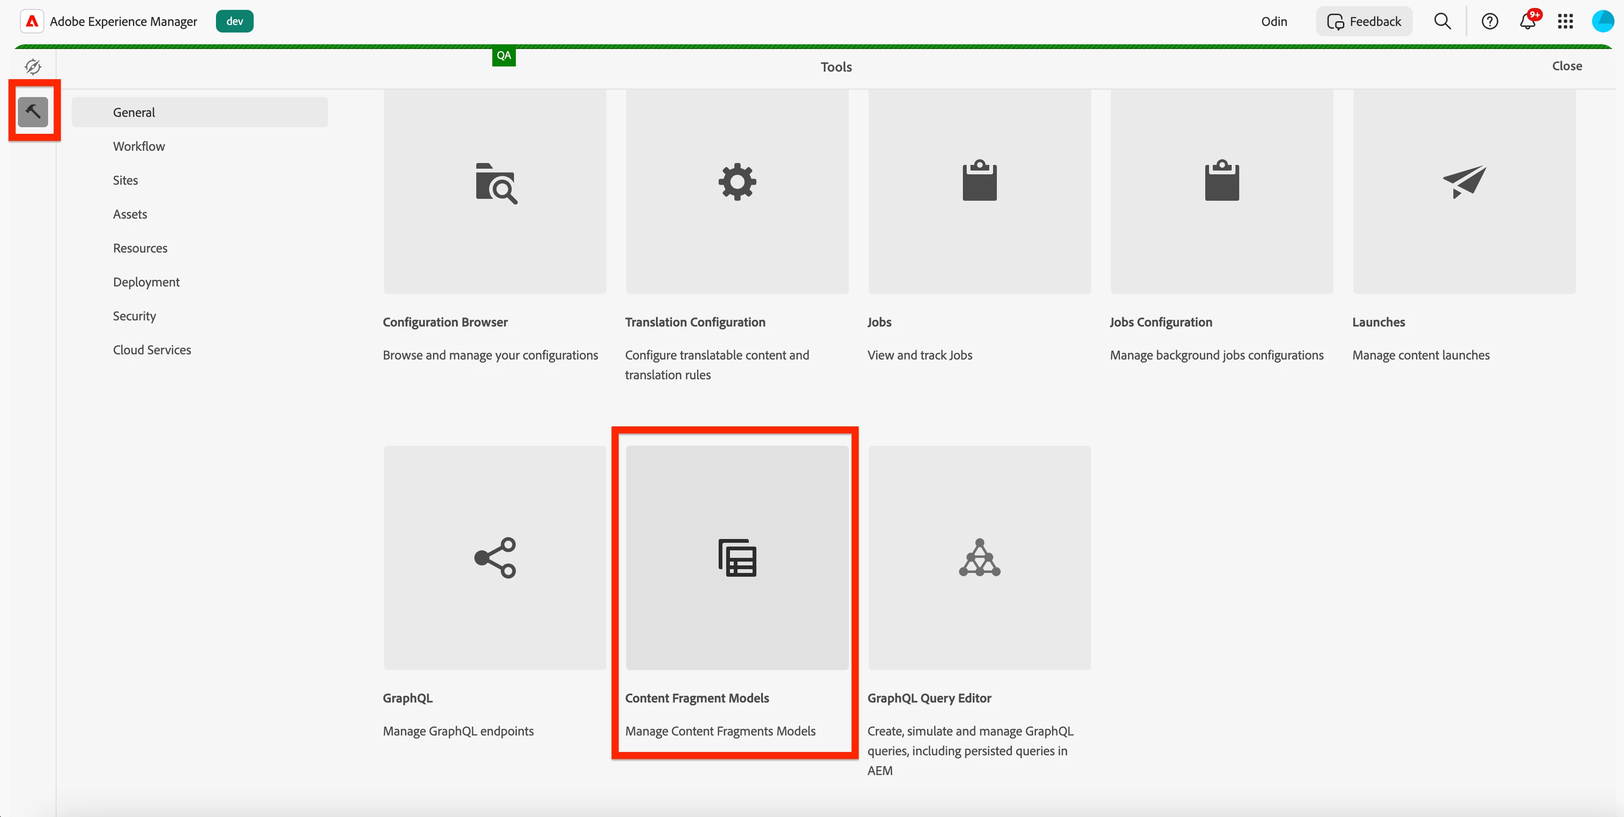The width and height of the screenshot is (1624, 817).
Task: Select the Security category
Action: [134, 316]
